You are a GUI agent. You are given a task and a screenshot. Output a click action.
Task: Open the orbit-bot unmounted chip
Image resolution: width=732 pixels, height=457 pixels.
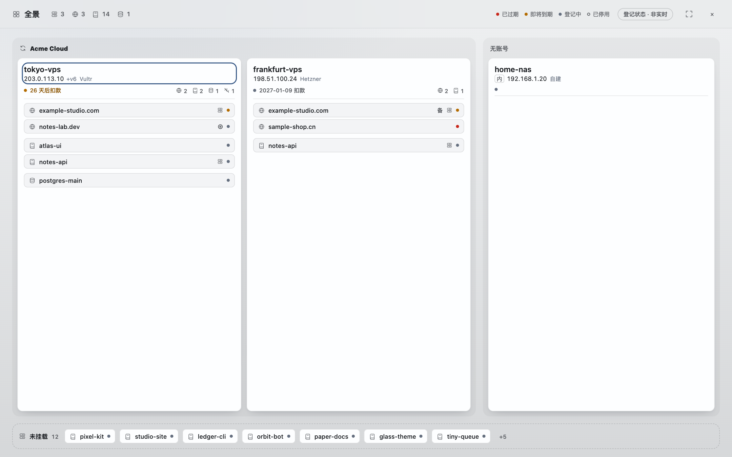click(269, 437)
